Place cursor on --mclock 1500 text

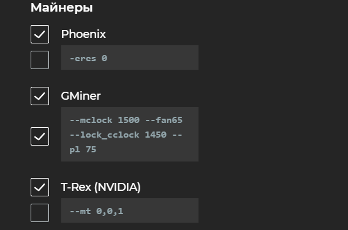tap(105, 120)
